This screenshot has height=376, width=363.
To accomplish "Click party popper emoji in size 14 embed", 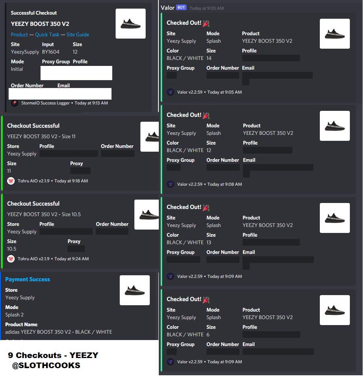I will (206, 24).
